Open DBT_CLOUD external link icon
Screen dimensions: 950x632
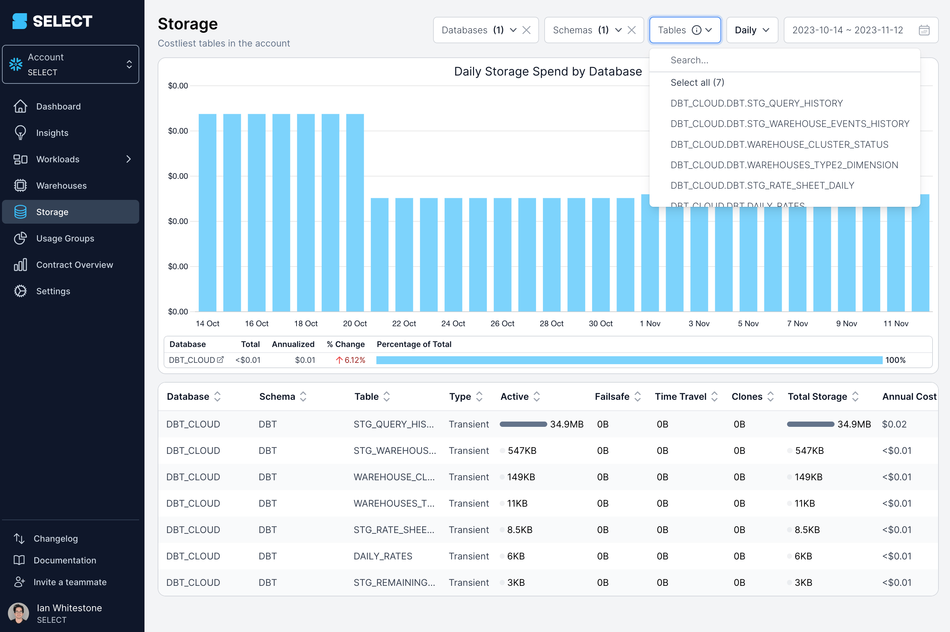click(x=220, y=360)
